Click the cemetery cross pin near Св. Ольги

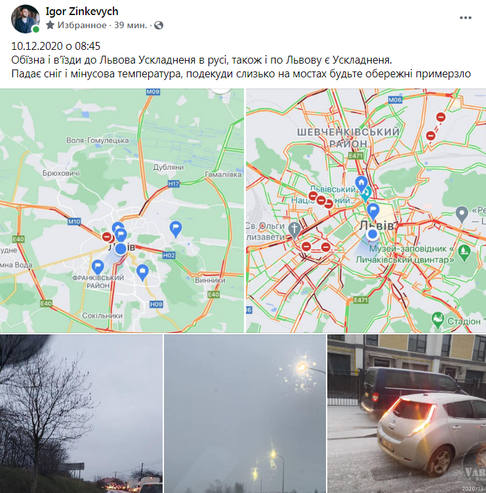point(294,229)
